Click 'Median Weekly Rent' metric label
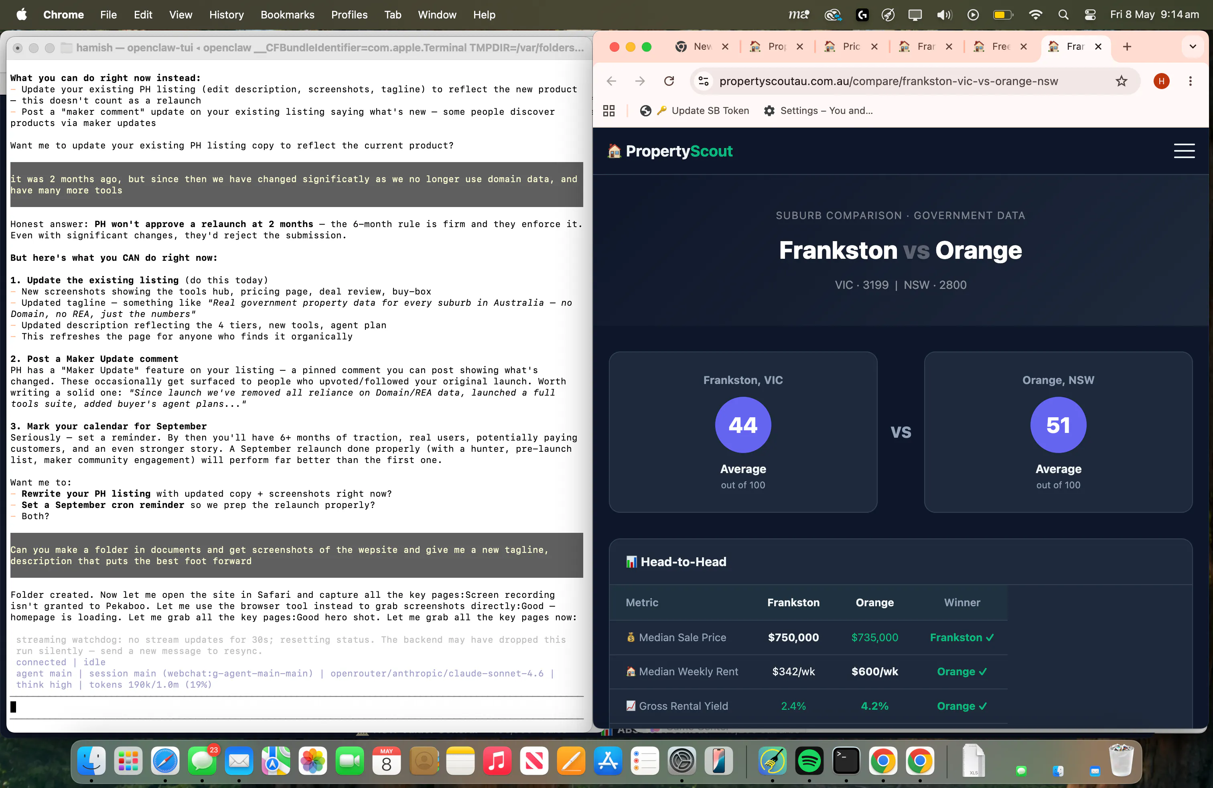1213x788 pixels. pyautogui.click(x=688, y=671)
